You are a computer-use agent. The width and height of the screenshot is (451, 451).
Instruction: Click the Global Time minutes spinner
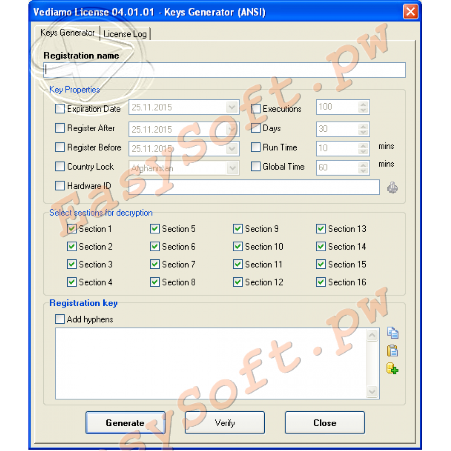[363, 168]
